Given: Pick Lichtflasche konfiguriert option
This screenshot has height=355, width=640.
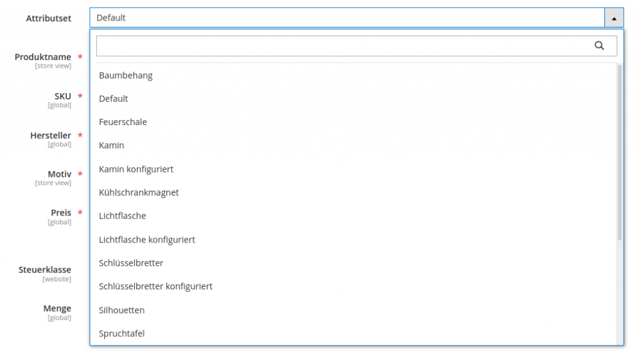Looking at the screenshot, I should pos(147,240).
